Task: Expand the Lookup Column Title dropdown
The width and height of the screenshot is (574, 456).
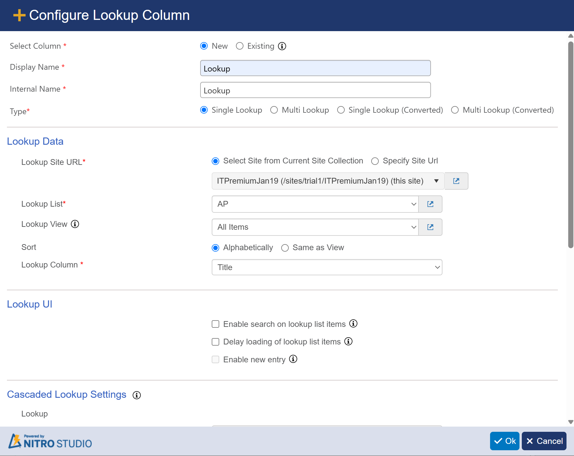Action: [x=327, y=267]
